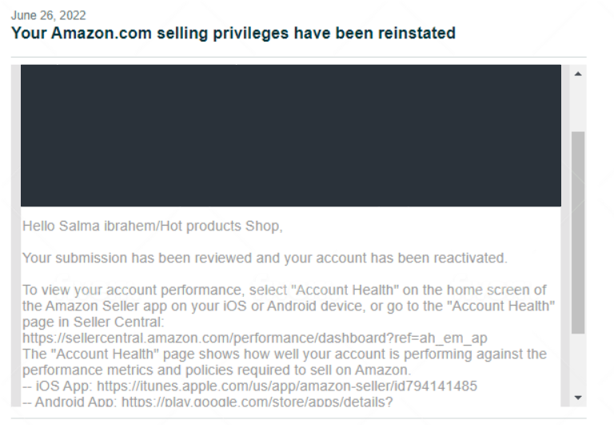Screen dimensions: 614x428
Task: Click the 'performance metrics and policies required' line
Action: click(217, 370)
